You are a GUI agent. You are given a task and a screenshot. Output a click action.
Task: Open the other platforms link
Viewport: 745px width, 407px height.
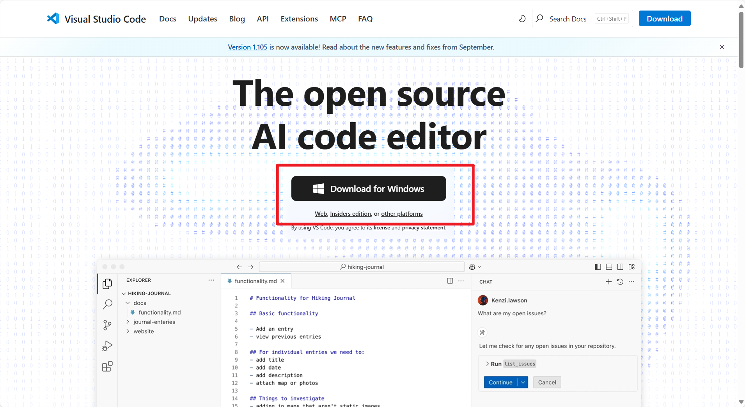click(x=402, y=214)
